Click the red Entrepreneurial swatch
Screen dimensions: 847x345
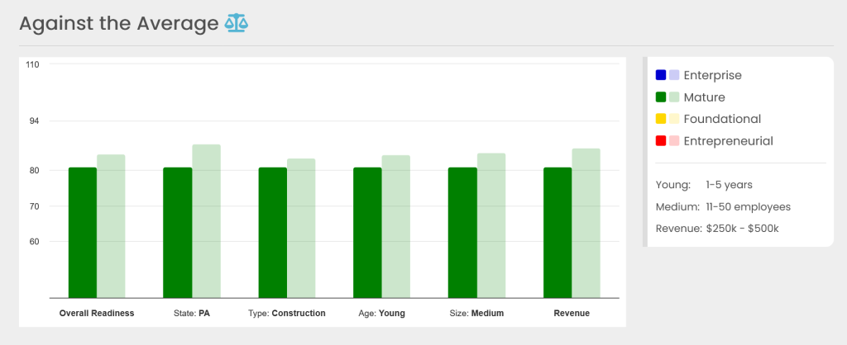coord(661,141)
